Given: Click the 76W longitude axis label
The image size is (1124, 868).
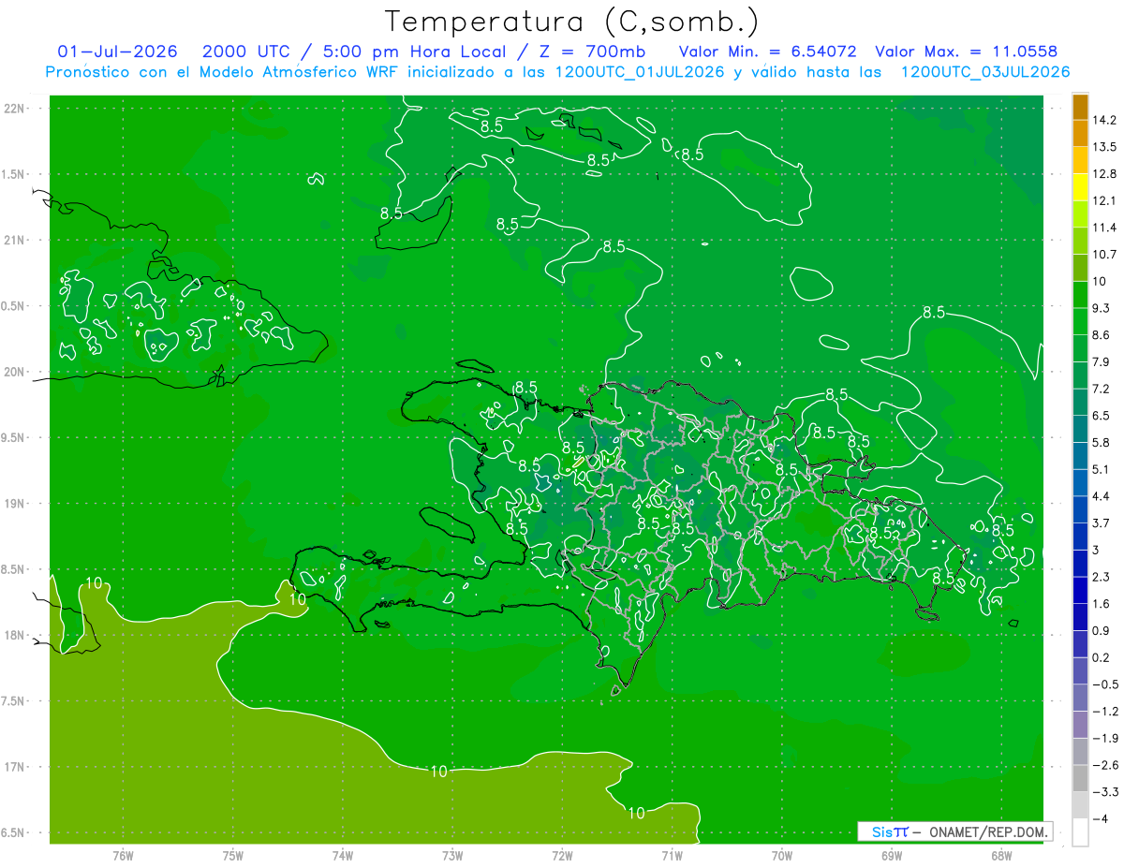Looking at the screenshot, I should click(x=123, y=855).
